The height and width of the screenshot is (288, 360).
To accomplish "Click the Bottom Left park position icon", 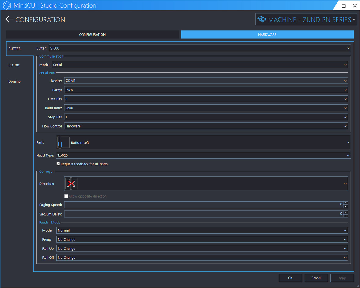I will pyautogui.click(x=63, y=142).
